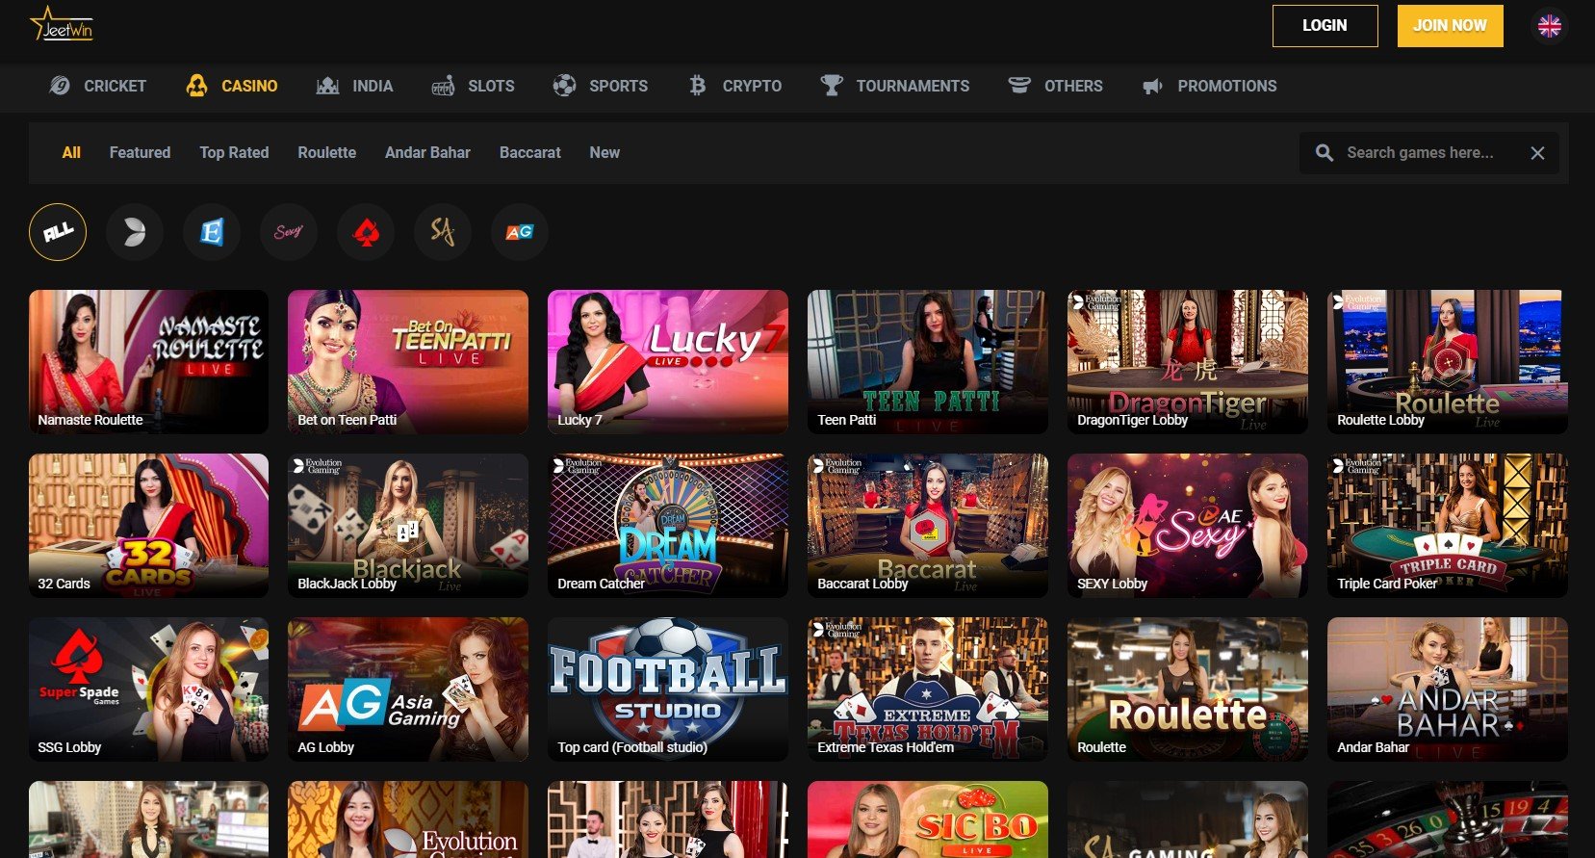Clear the search box with X icon

click(x=1537, y=153)
